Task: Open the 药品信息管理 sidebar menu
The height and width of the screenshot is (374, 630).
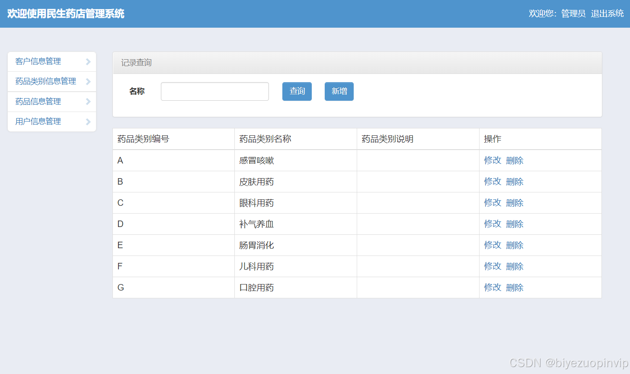Action: coord(52,102)
